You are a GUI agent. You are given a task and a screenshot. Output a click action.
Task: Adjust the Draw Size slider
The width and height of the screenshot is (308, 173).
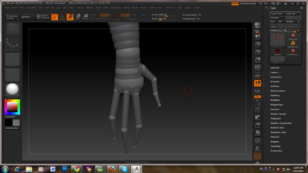pyautogui.click(x=165, y=18)
